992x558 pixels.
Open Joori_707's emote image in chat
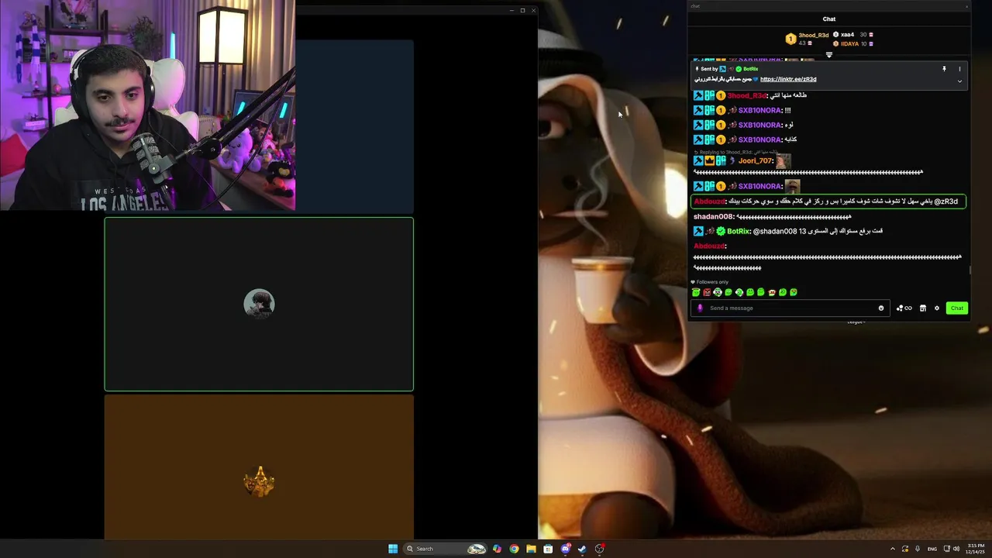(784, 160)
